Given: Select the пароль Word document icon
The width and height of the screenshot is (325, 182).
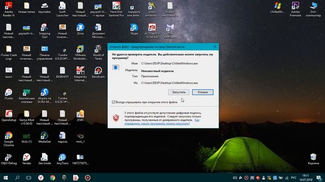Looking at the screenshot, I should (62, 138).
